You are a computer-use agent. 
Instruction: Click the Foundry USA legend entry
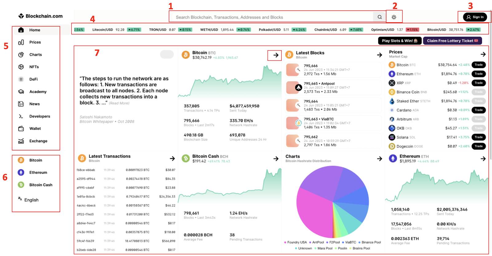[x=296, y=242]
